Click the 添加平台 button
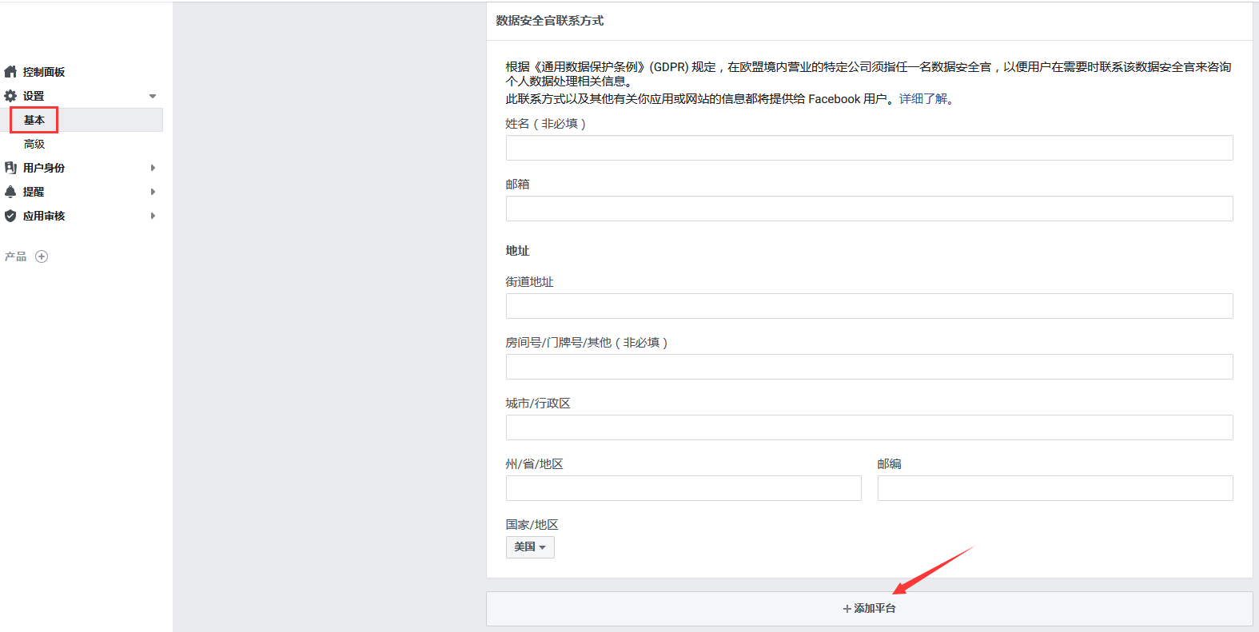 (869, 609)
